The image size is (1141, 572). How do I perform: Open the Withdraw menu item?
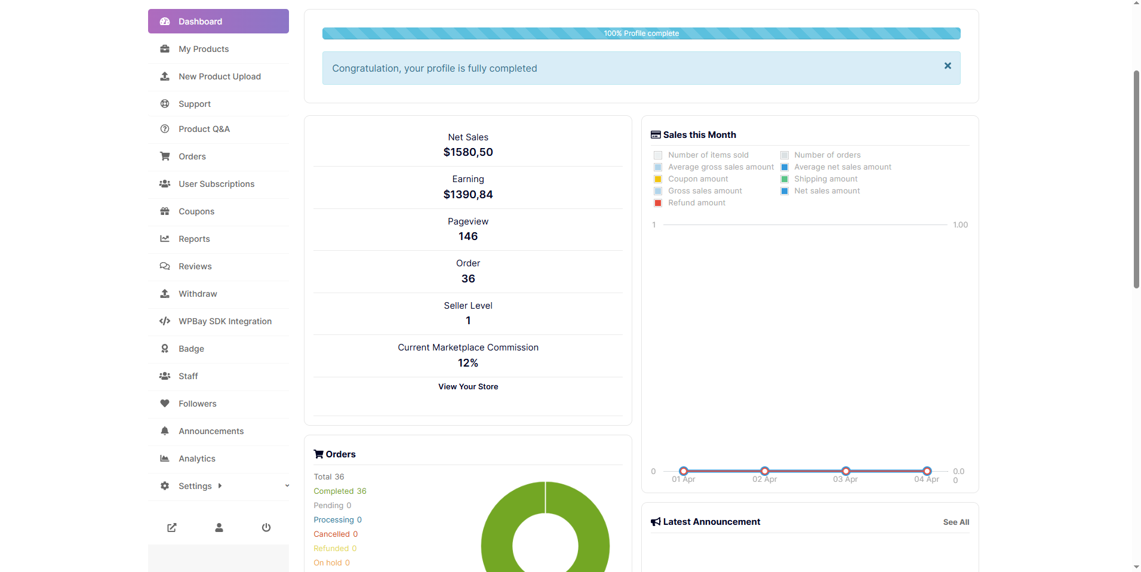(x=219, y=294)
